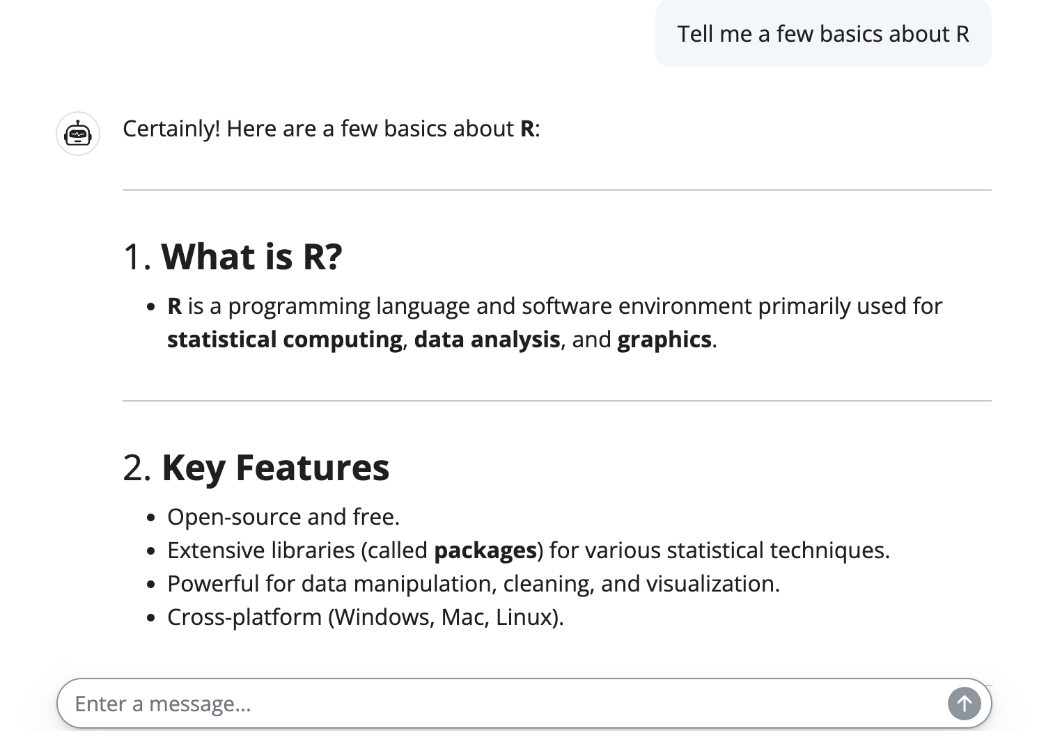
Task: Click the 'Powerful for data manipulation' bullet
Action: (473, 584)
